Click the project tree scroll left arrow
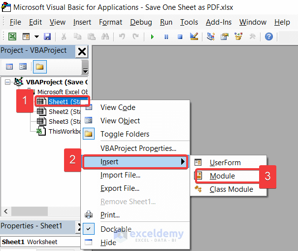The image size is (298, 251). (6, 211)
